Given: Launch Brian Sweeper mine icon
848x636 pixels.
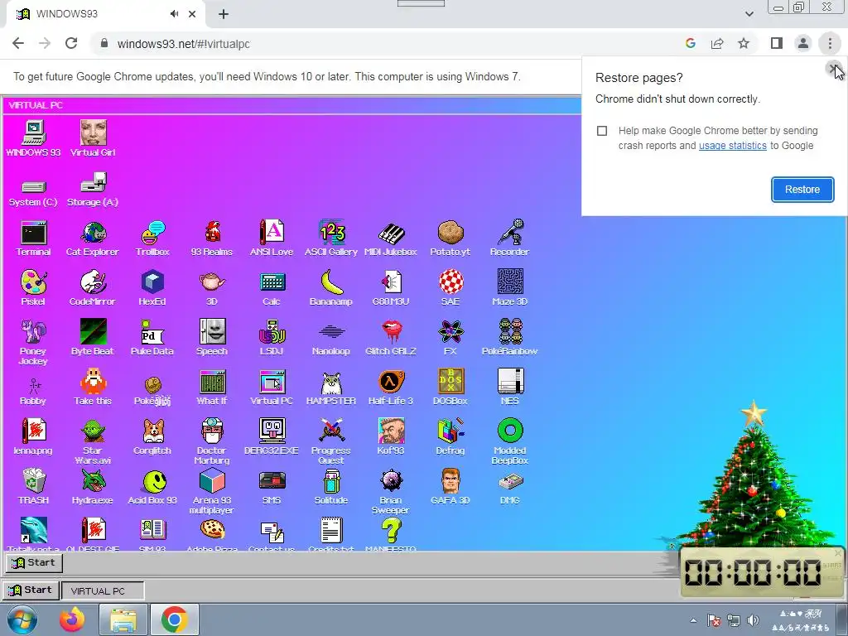Looking at the screenshot, I should tap(391, 492).
